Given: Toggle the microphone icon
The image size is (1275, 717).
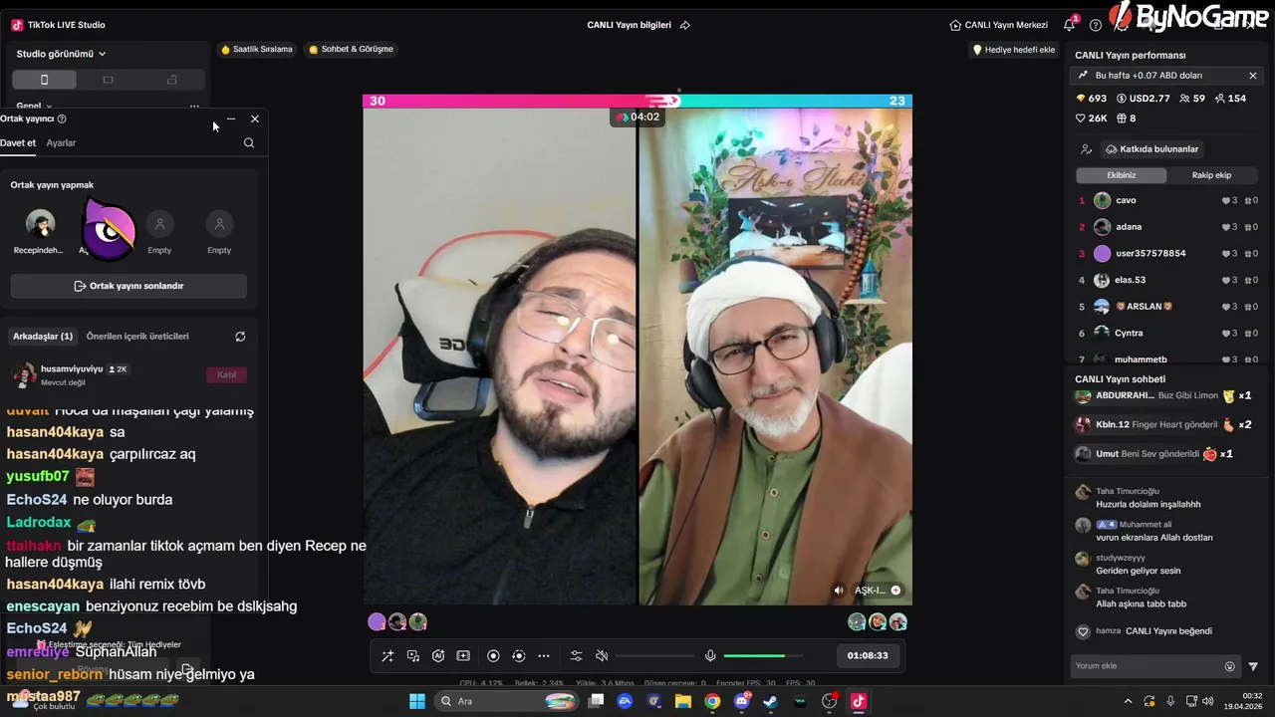Looking at the screenshot, I should click(x=710, y=655).
